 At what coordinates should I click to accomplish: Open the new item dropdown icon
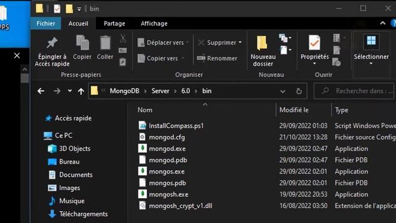tap(285, 38)
